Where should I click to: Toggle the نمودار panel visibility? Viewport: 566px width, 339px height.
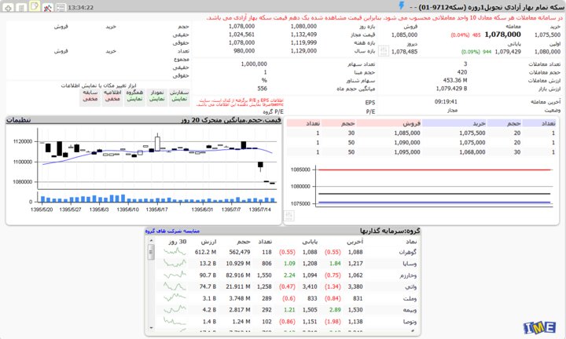tap(157, 96)
